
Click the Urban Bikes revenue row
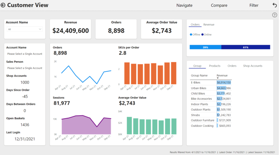[x=211, y=88]
